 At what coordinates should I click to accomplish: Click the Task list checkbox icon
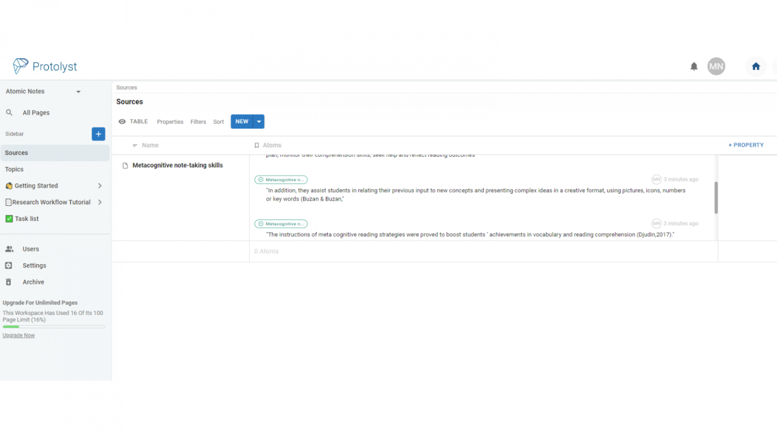[x=9, y=219]
